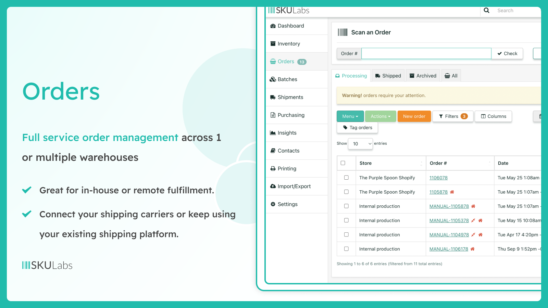Go to Orders in the sidebar
Image resolution: width=548 pixels, height=308 pixels.
tap(297, 62)
